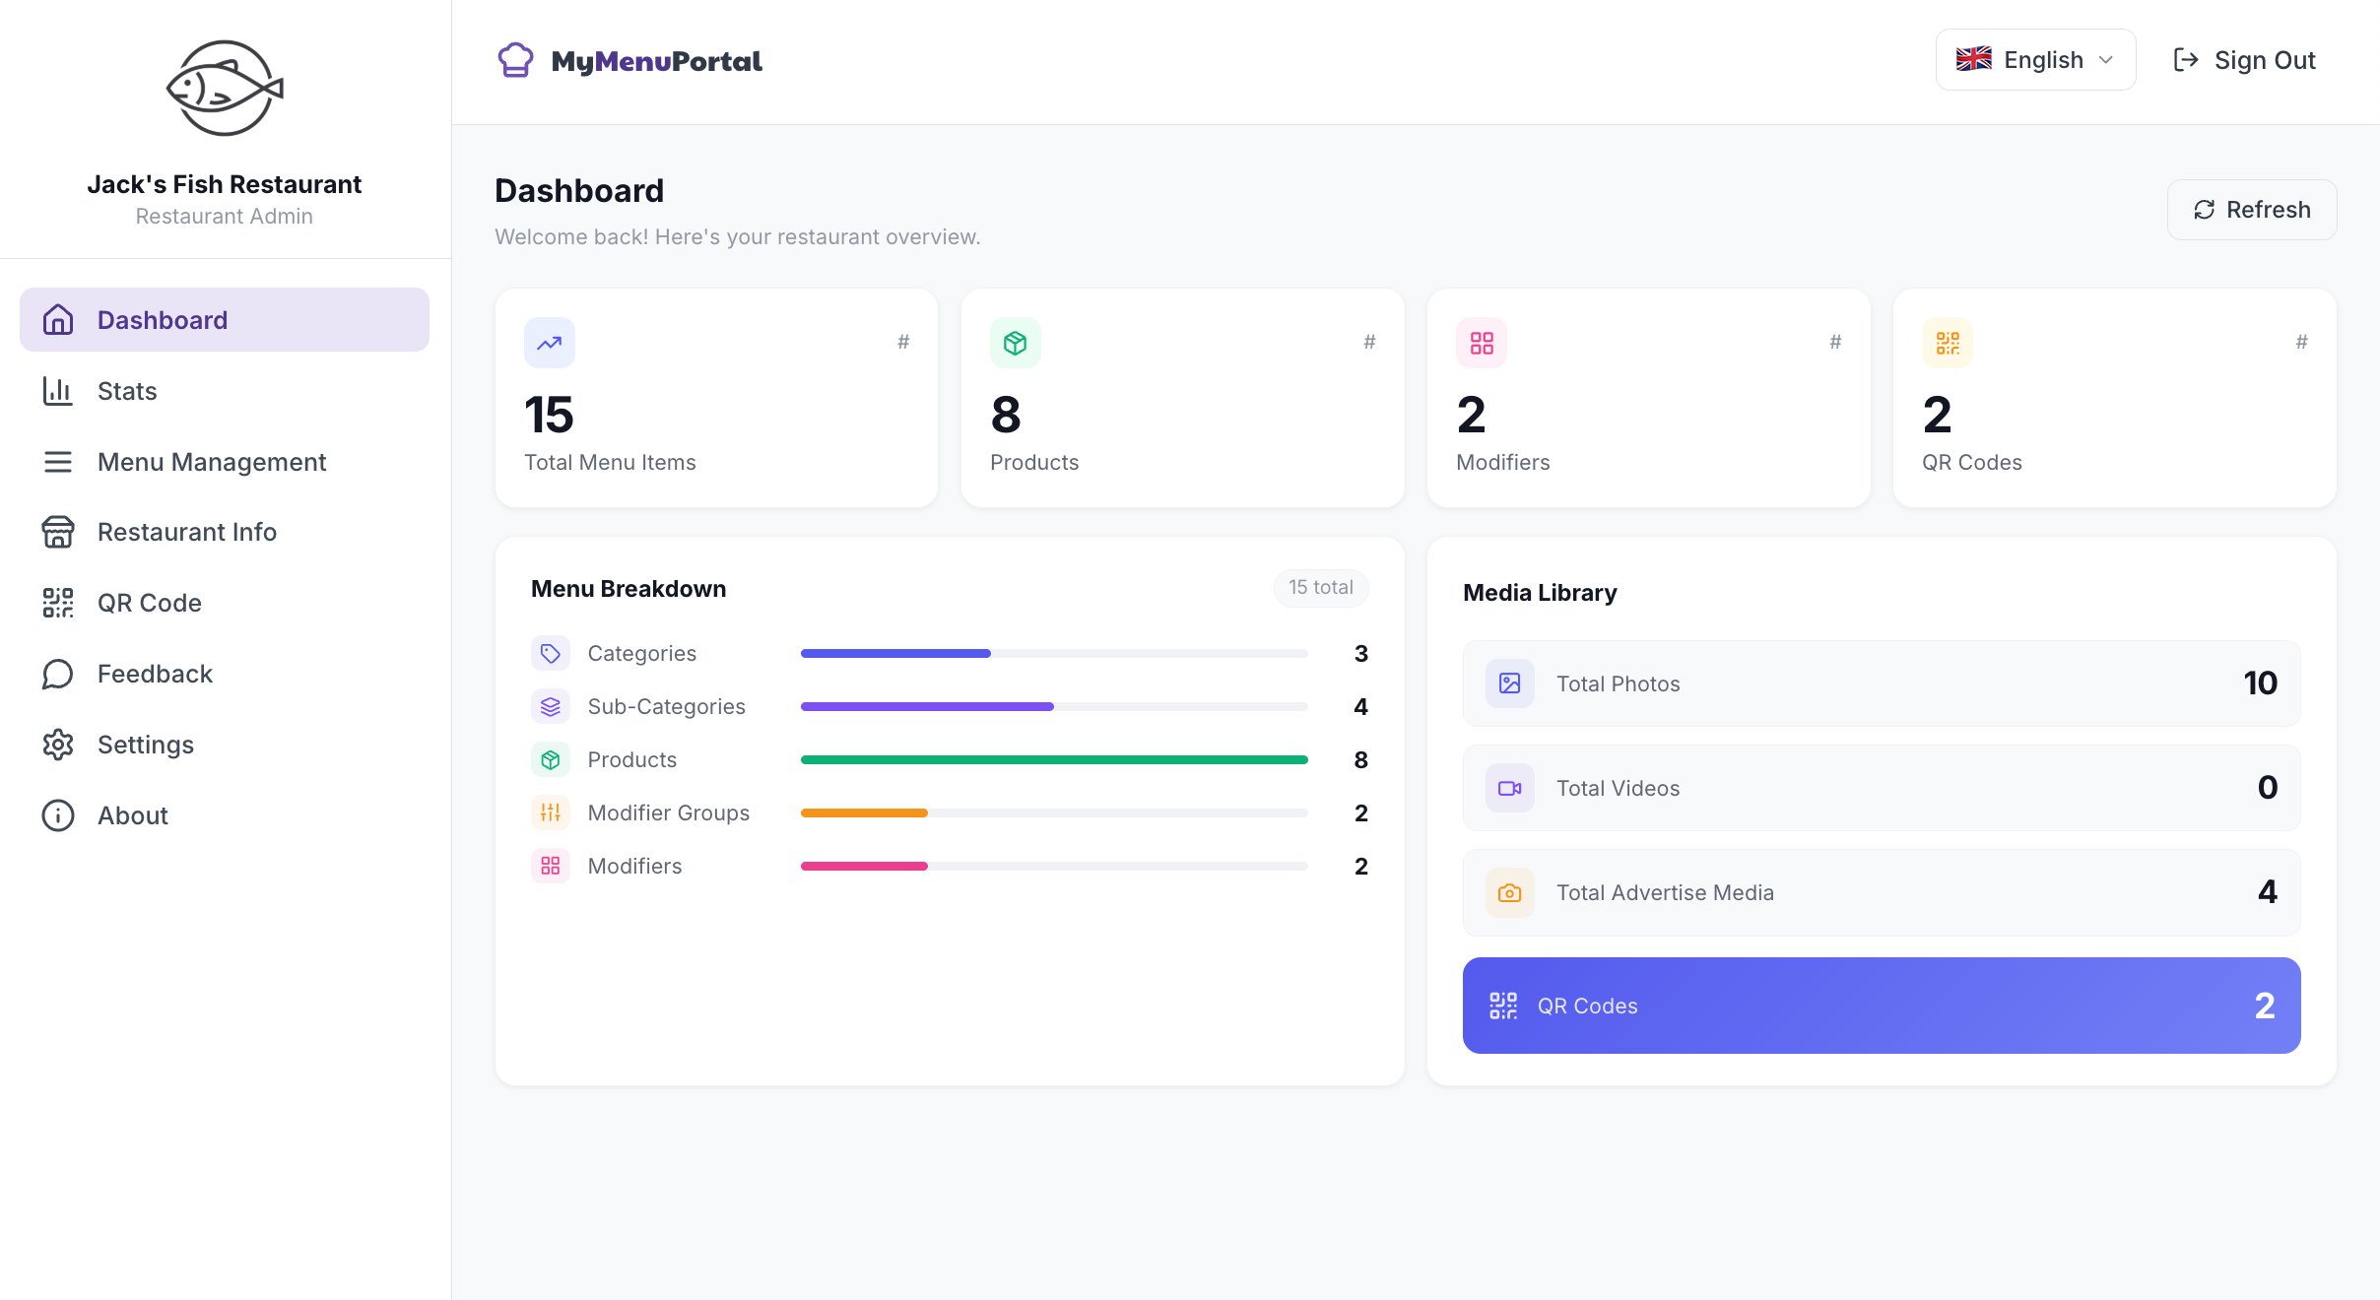Image resolution: width=2380 pixels, height=1300 pixels.
Task: Go to the About page
Action: click(x=225, y=815)
